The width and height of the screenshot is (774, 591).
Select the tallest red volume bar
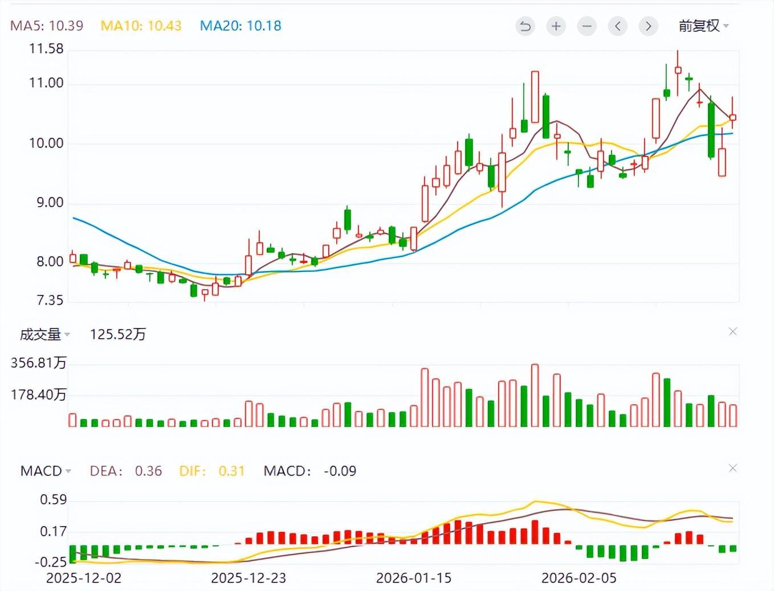535,395
